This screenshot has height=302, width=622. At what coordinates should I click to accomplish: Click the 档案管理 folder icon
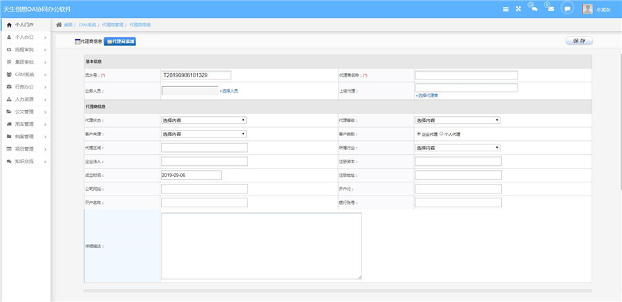click(x=9, y=137)
